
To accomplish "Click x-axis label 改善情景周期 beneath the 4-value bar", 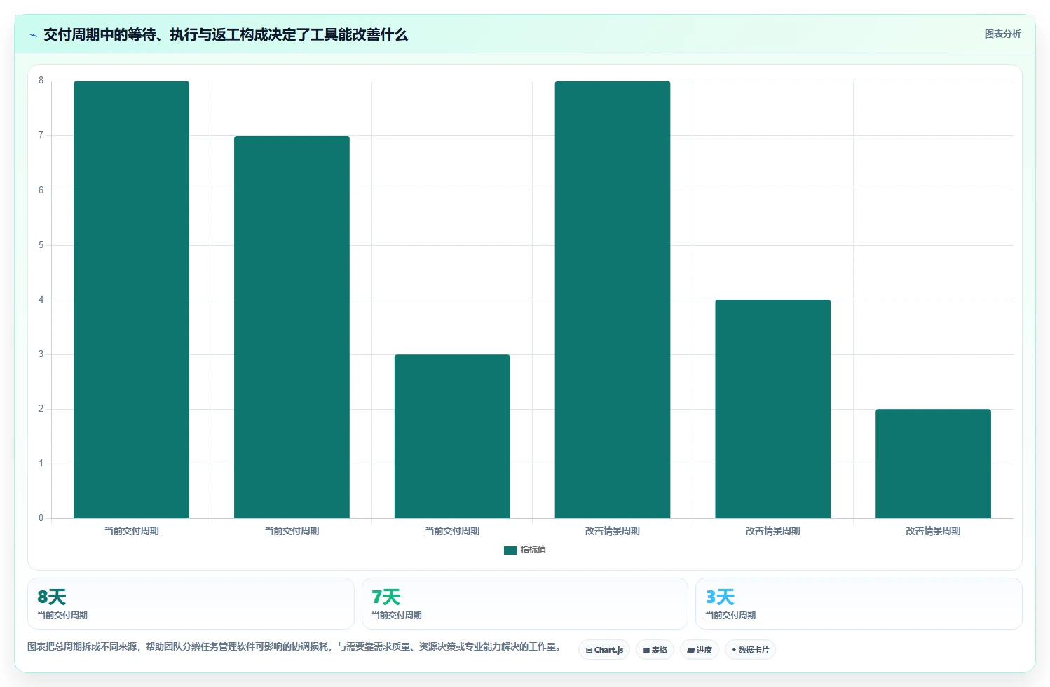I will [x=773, y=531].
